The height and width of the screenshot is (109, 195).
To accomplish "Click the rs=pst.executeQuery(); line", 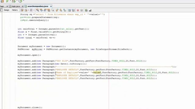I will coord(34,20).
